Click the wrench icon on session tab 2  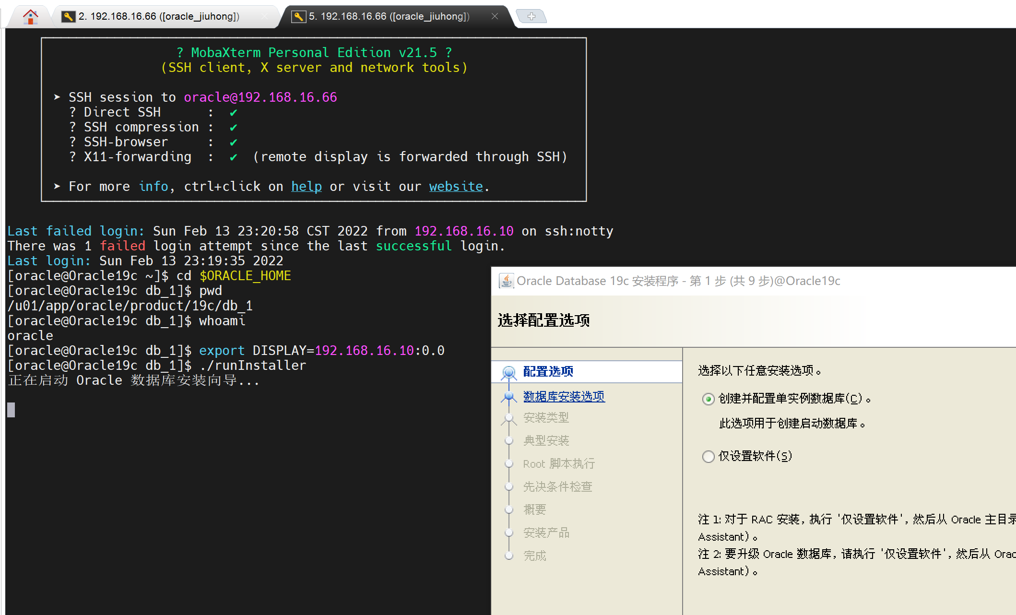pyautogui.click(x=69, y=17)
